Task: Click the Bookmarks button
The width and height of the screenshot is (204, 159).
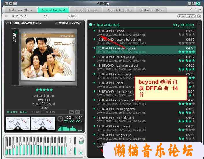Action: (187, 16)
